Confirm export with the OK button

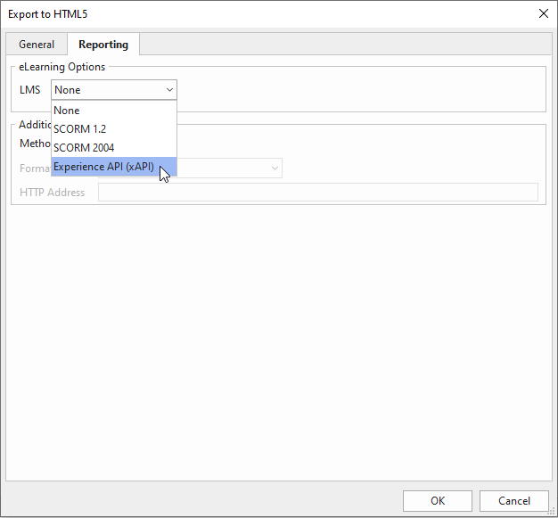[438, 501]
